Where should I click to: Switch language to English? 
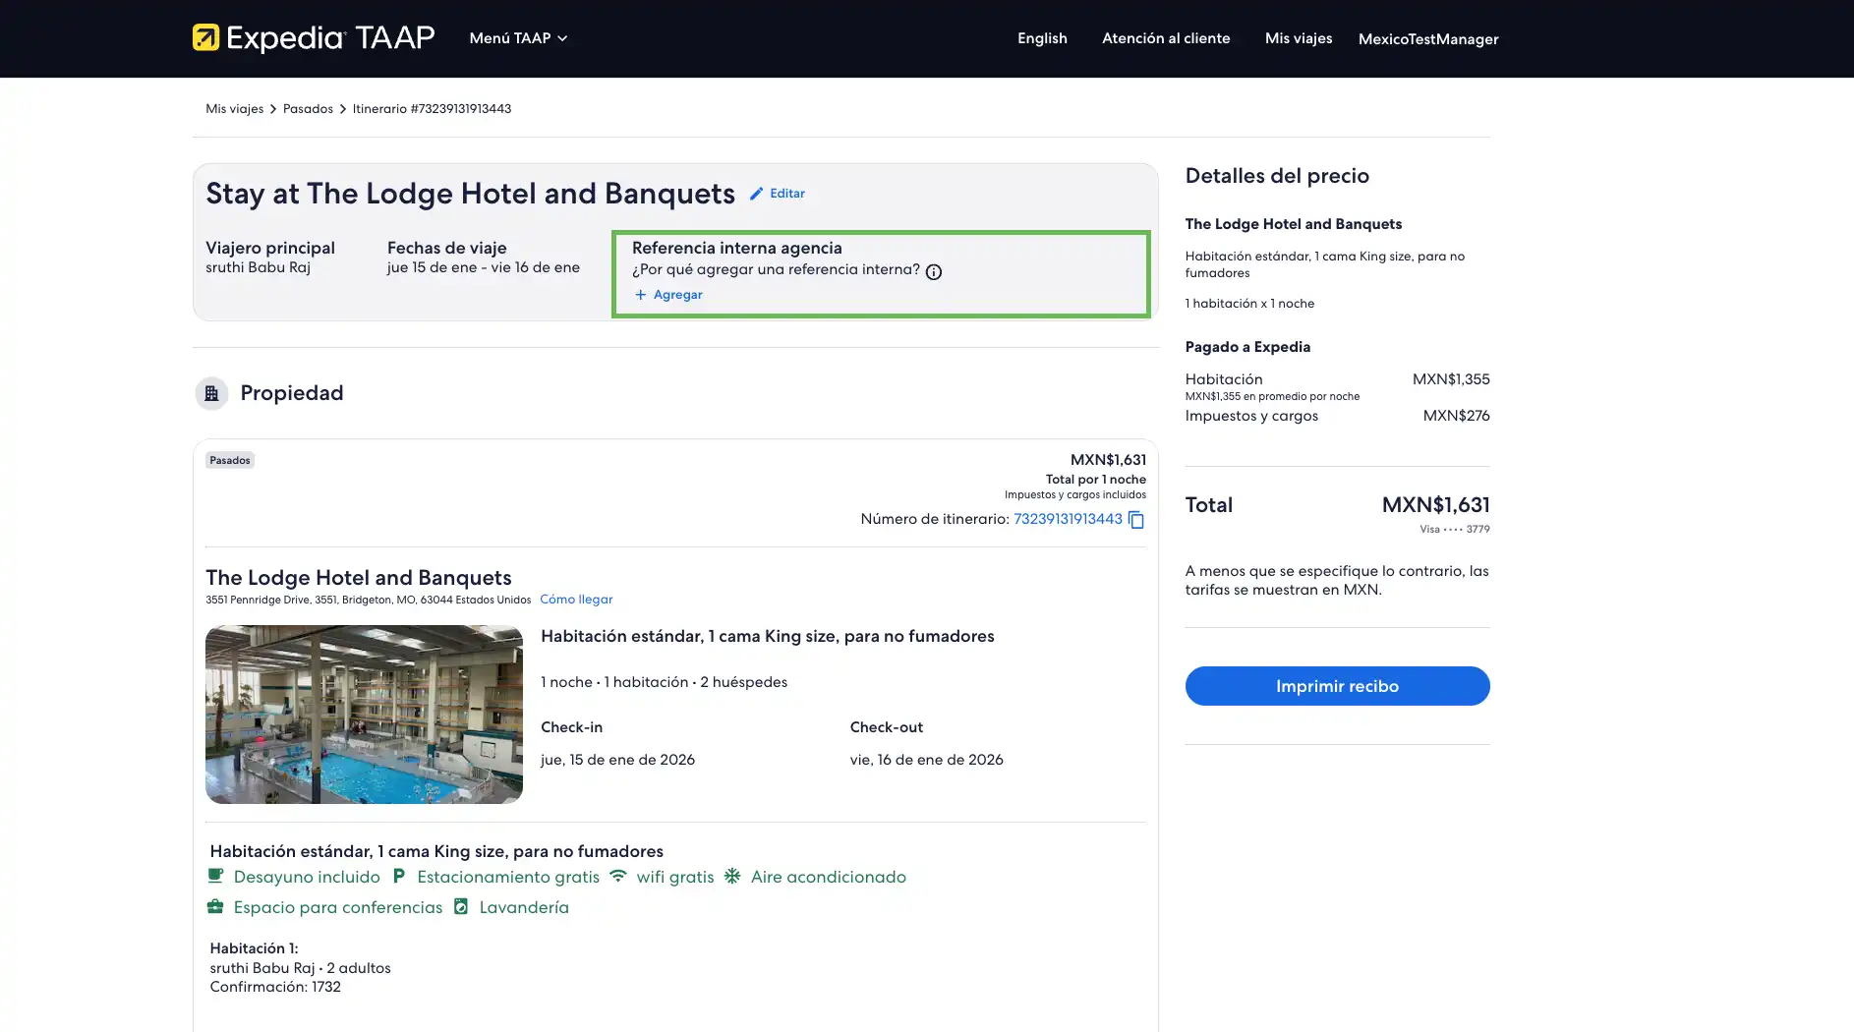pyautogui.click(x=1042, y=38)
